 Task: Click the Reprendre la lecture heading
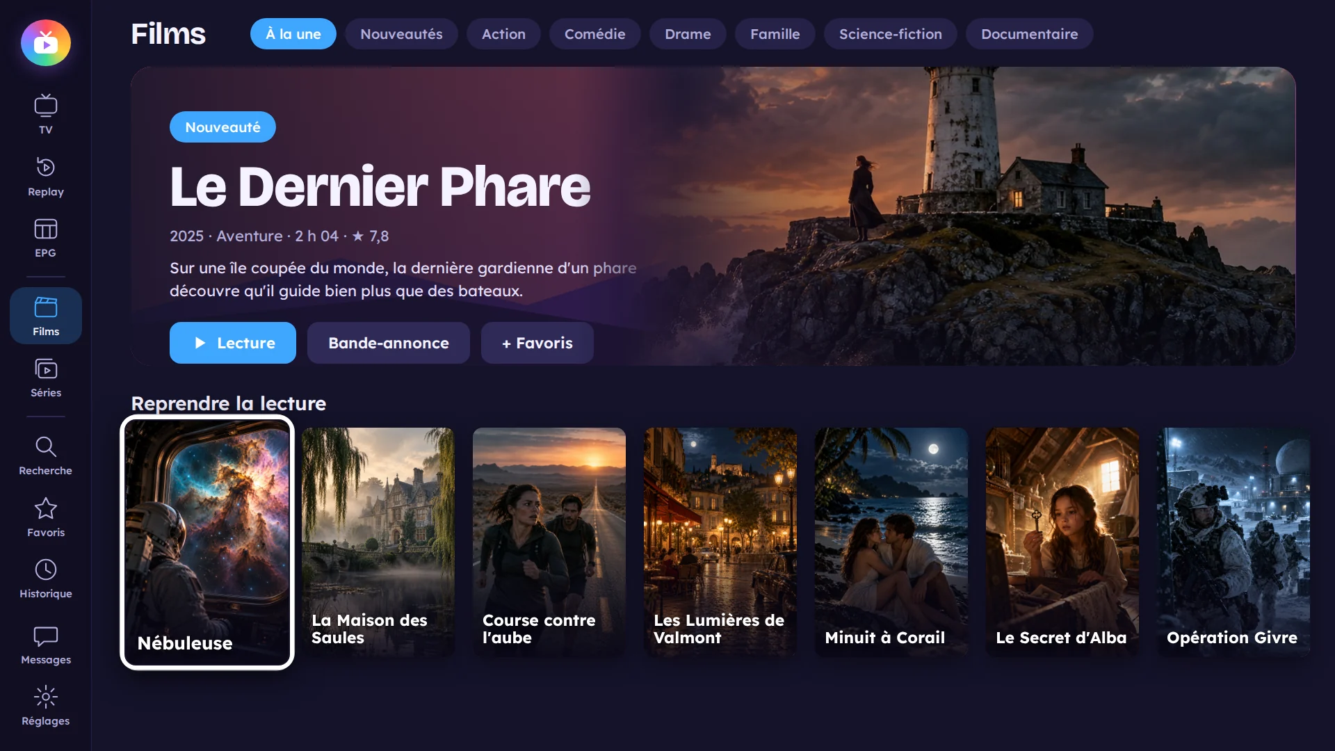pos(229,403)
